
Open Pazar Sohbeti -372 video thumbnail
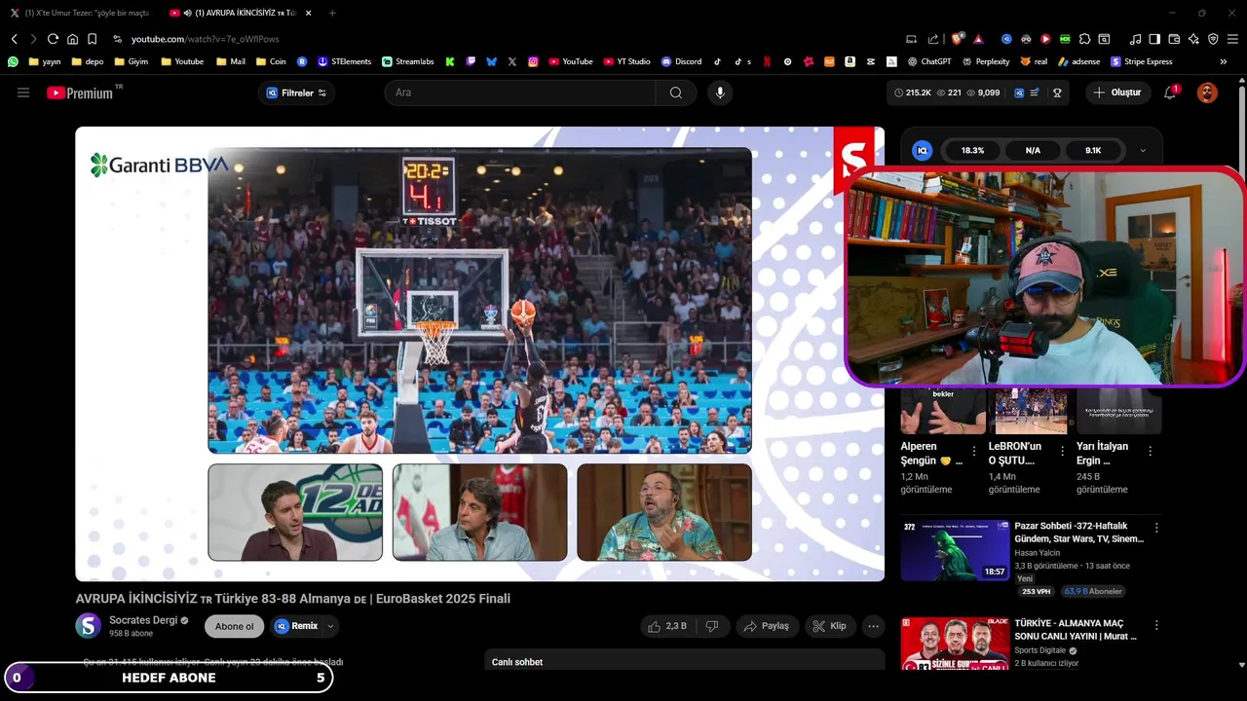click(955, 550)
